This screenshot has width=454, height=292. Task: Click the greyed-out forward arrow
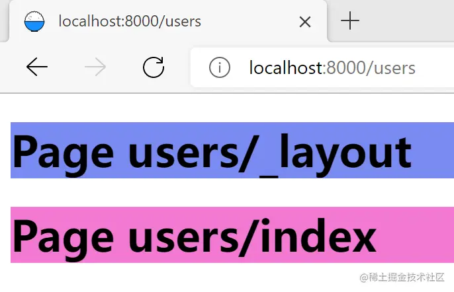coord(95,67)
